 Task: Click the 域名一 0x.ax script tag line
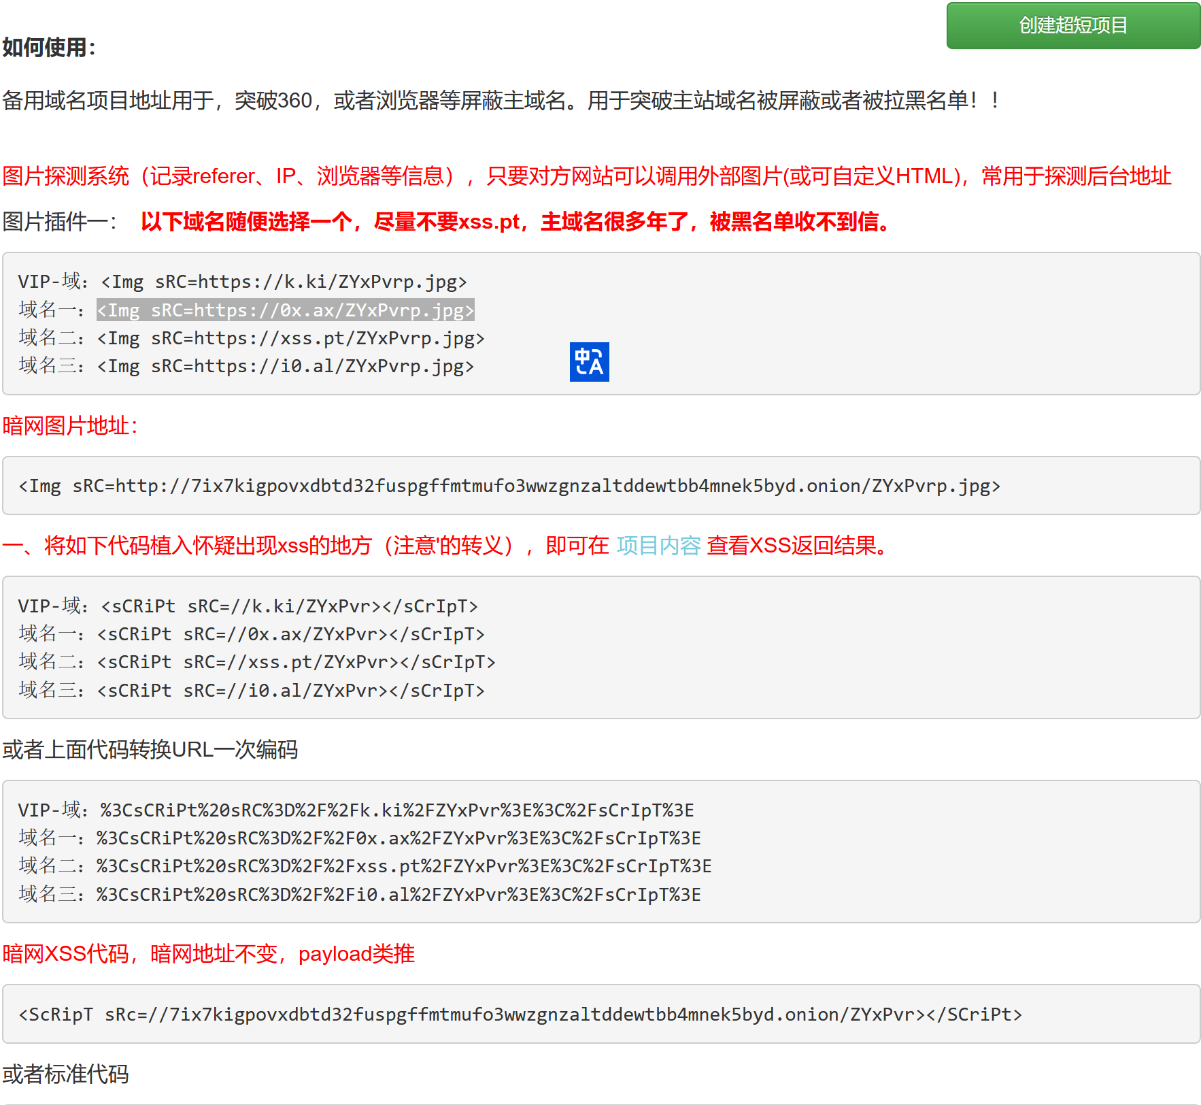[252, 634]
